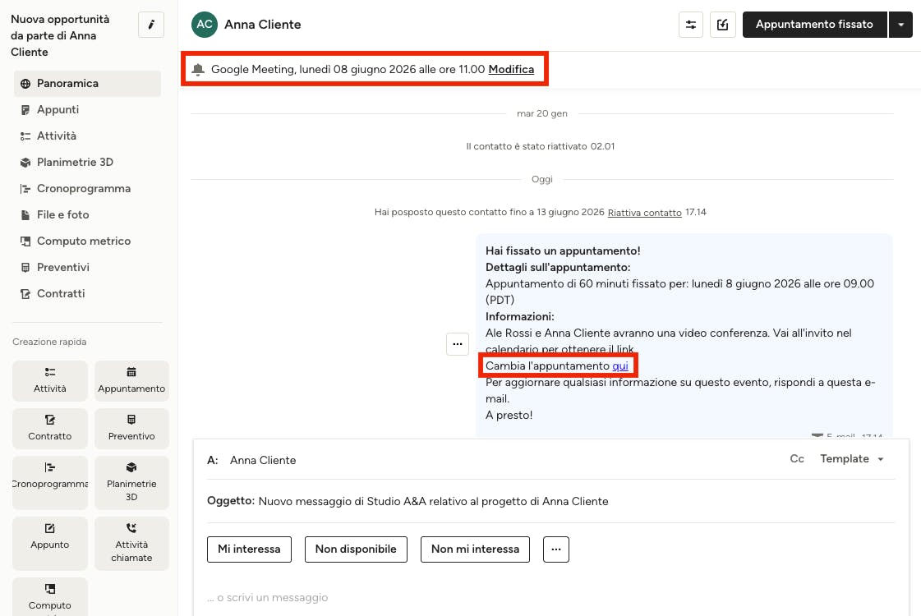This screenshot has height=616, width=921.
Task: Click the bell reminder icon
Action: click(x=198, y=69)
